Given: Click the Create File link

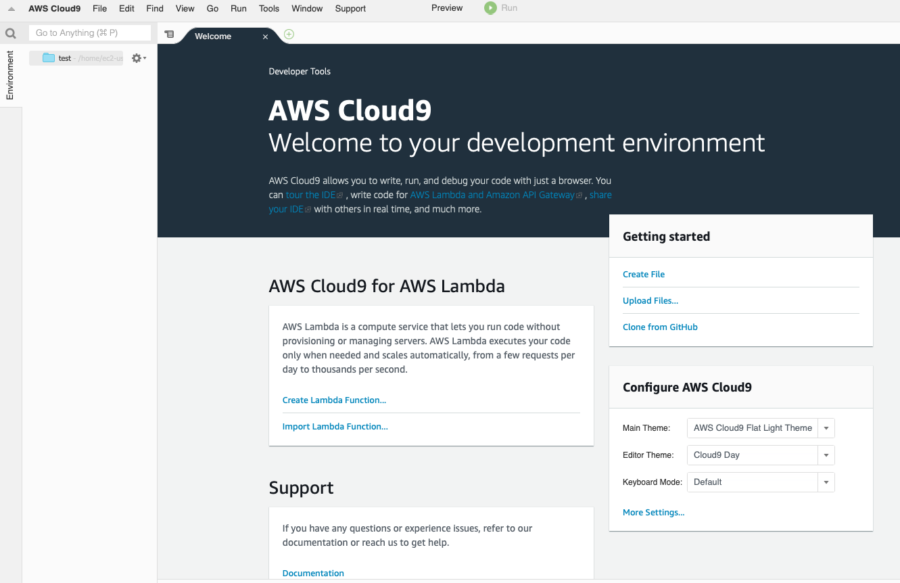Looking at the screenshot, I should (x=644, y=275).
